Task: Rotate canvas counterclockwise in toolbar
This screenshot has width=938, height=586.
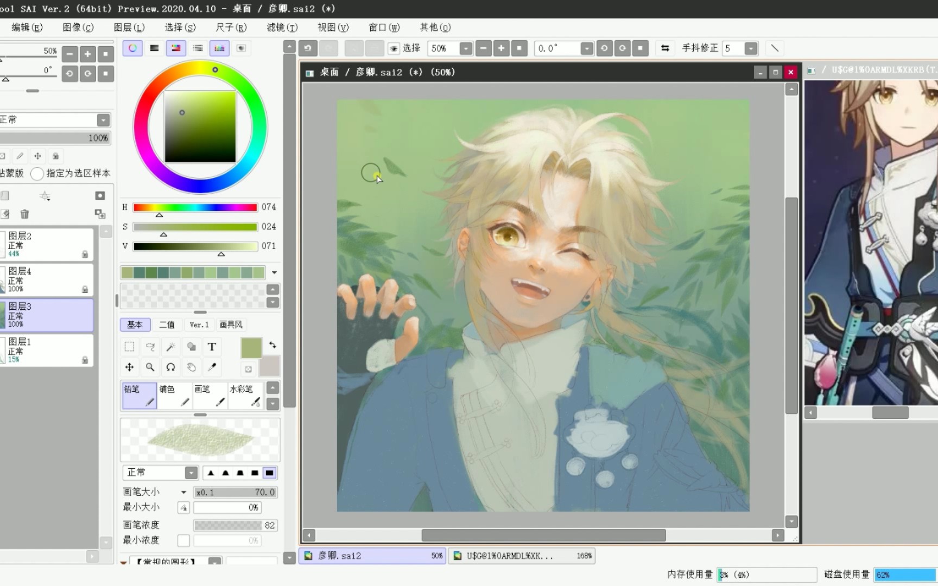Action: [x=604, y=48]
